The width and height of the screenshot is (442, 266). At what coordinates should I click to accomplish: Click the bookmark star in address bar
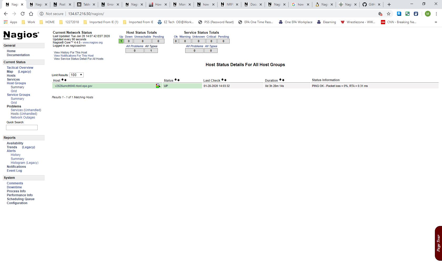pyautogui.click(x=389, y=14)
